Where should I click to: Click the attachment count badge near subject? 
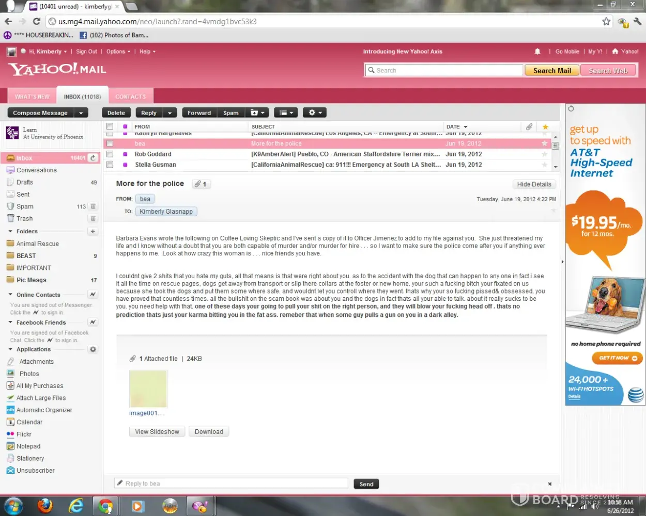[201, 184]
